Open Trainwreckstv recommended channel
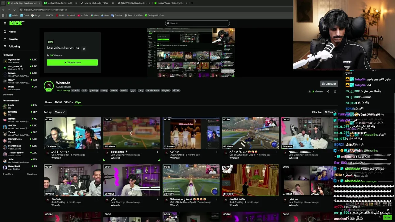This screenshot has height=222, width=395. tap(20, 154)
